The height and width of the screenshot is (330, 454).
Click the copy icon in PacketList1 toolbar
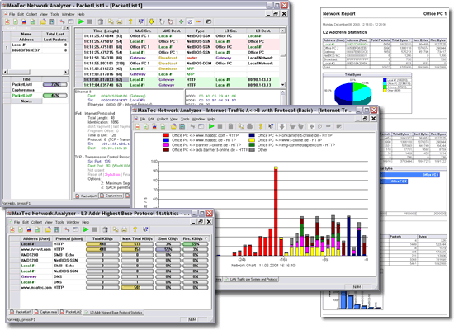pyautogui.click(x=111, y=21)
